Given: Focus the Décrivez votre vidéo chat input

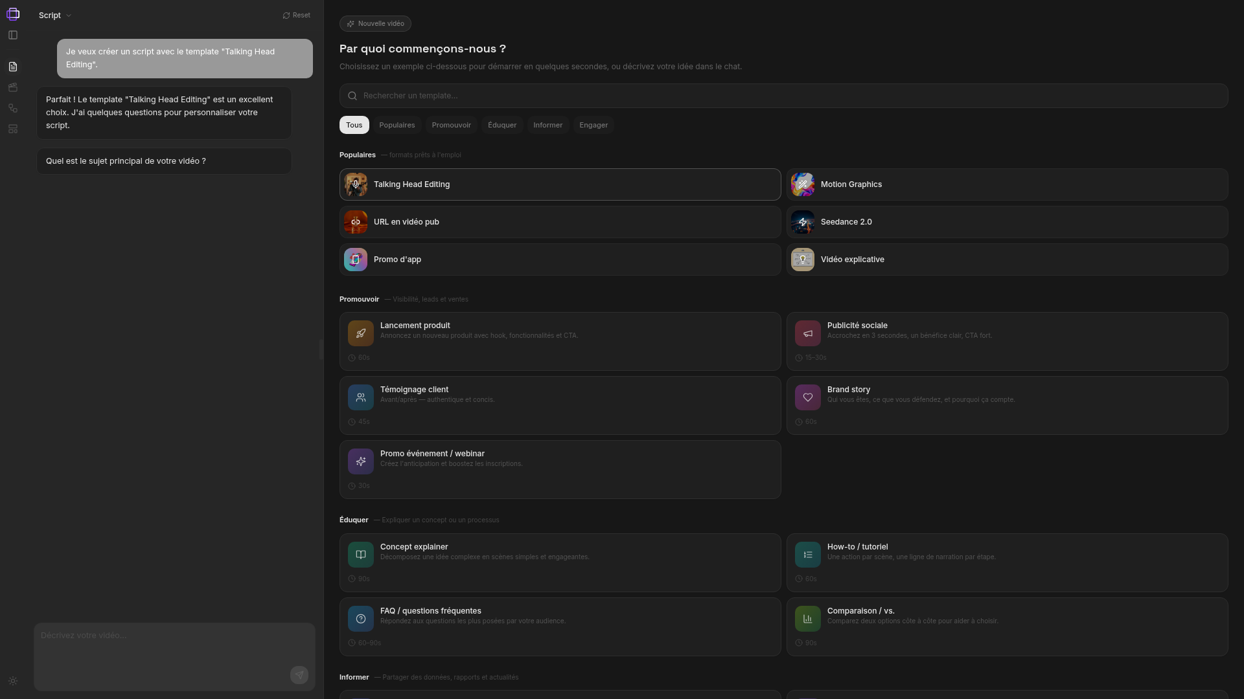Looking at the screenshot, I should pyautogui.click(x=174, y=656).
